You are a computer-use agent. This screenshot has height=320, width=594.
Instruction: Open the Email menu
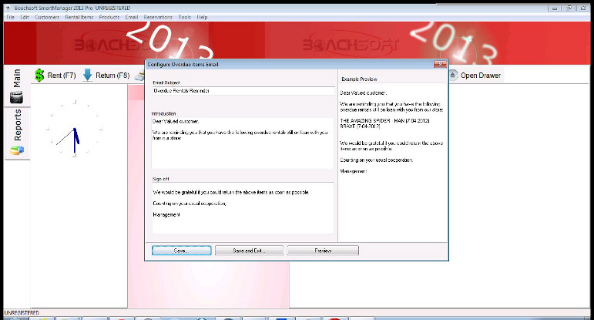[132, 17]
